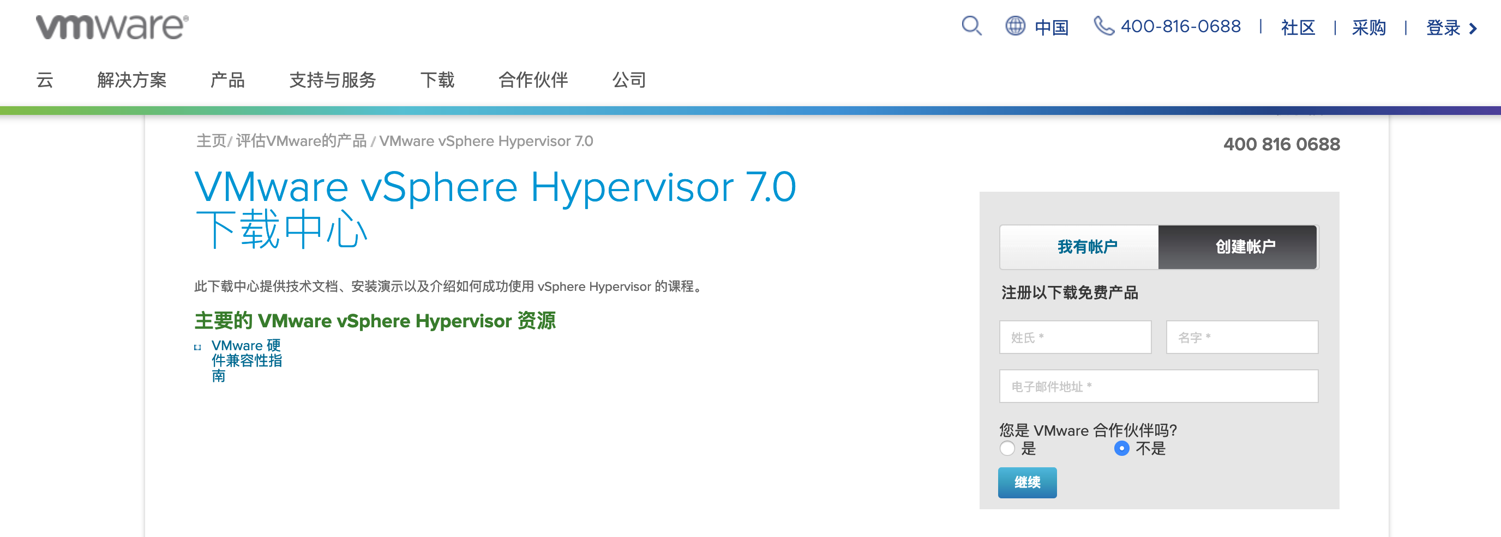Open the search magnifier icon

tap(971, 26)
